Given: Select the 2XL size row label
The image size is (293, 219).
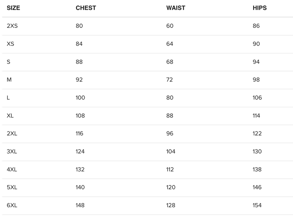Looking at the screenshot, I should pyautogui.click(x=12, y=134).
